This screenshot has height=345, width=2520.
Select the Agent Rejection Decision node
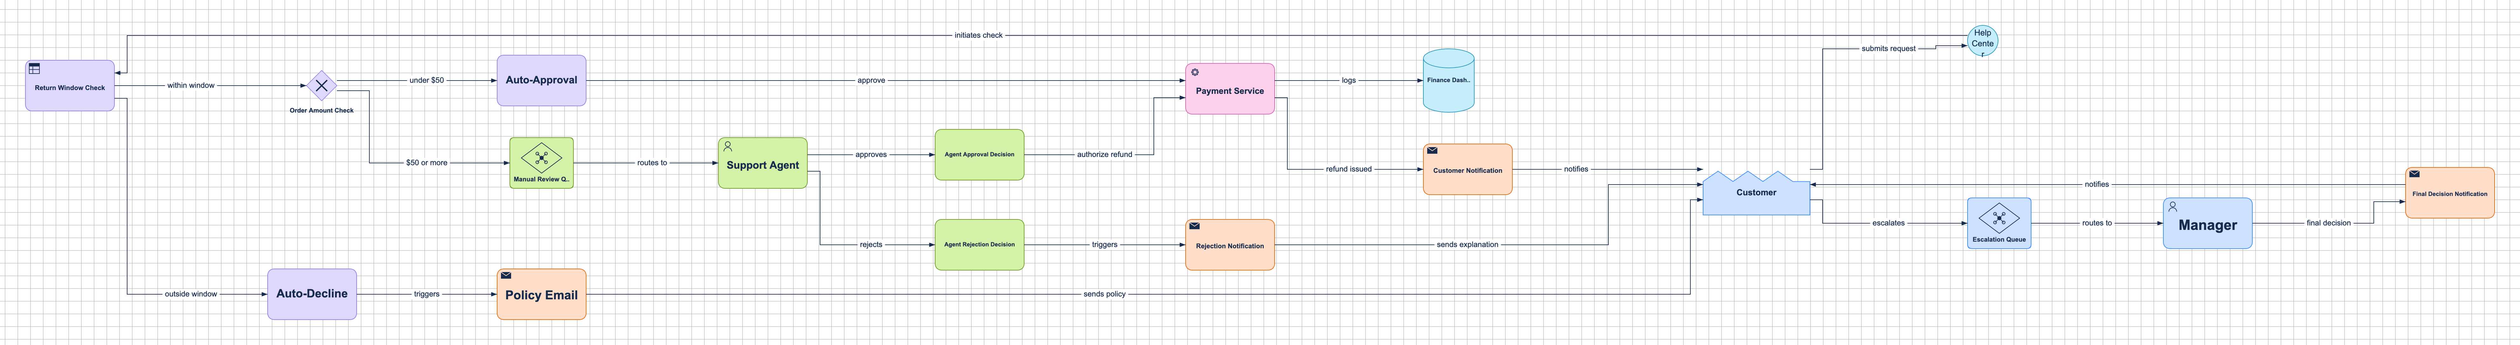click(x=979, y=244)
